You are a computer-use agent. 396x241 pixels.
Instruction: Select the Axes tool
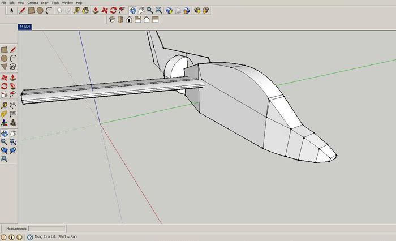click(4, 123)
